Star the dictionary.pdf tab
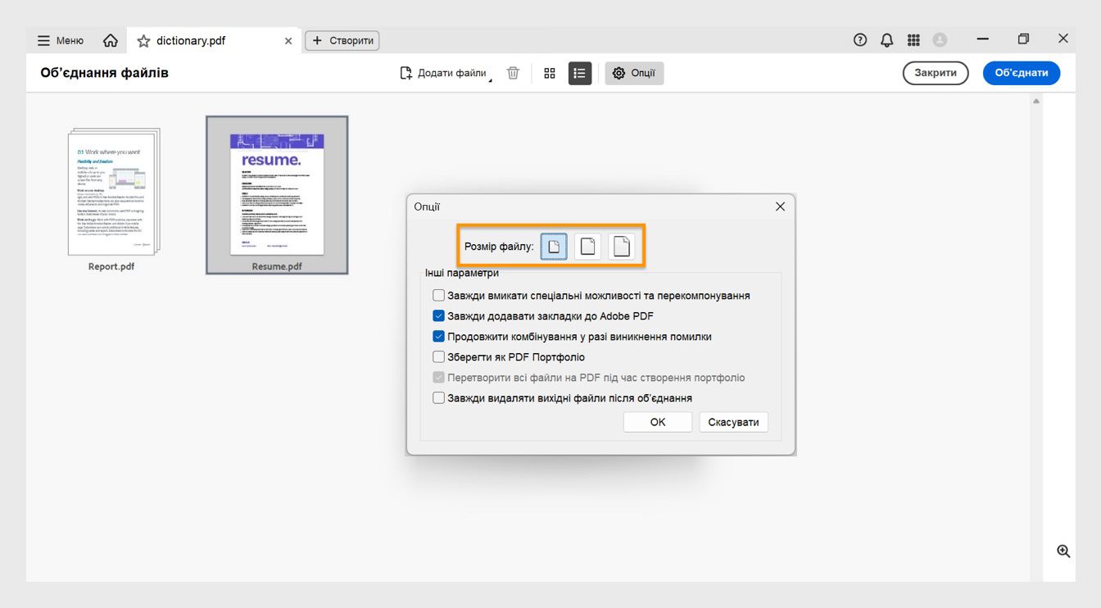The image size is (1101, 608). coord(143,40)
